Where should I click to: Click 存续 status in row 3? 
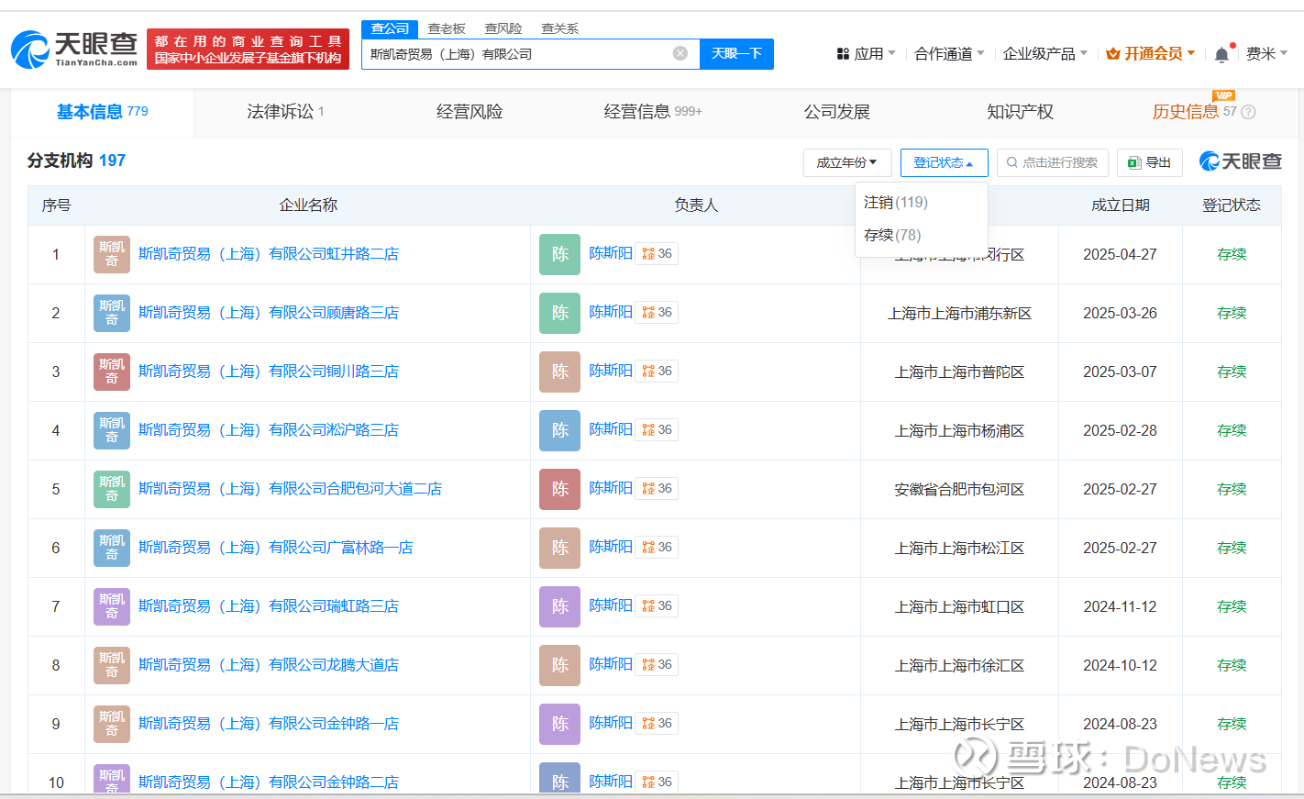1232,372
